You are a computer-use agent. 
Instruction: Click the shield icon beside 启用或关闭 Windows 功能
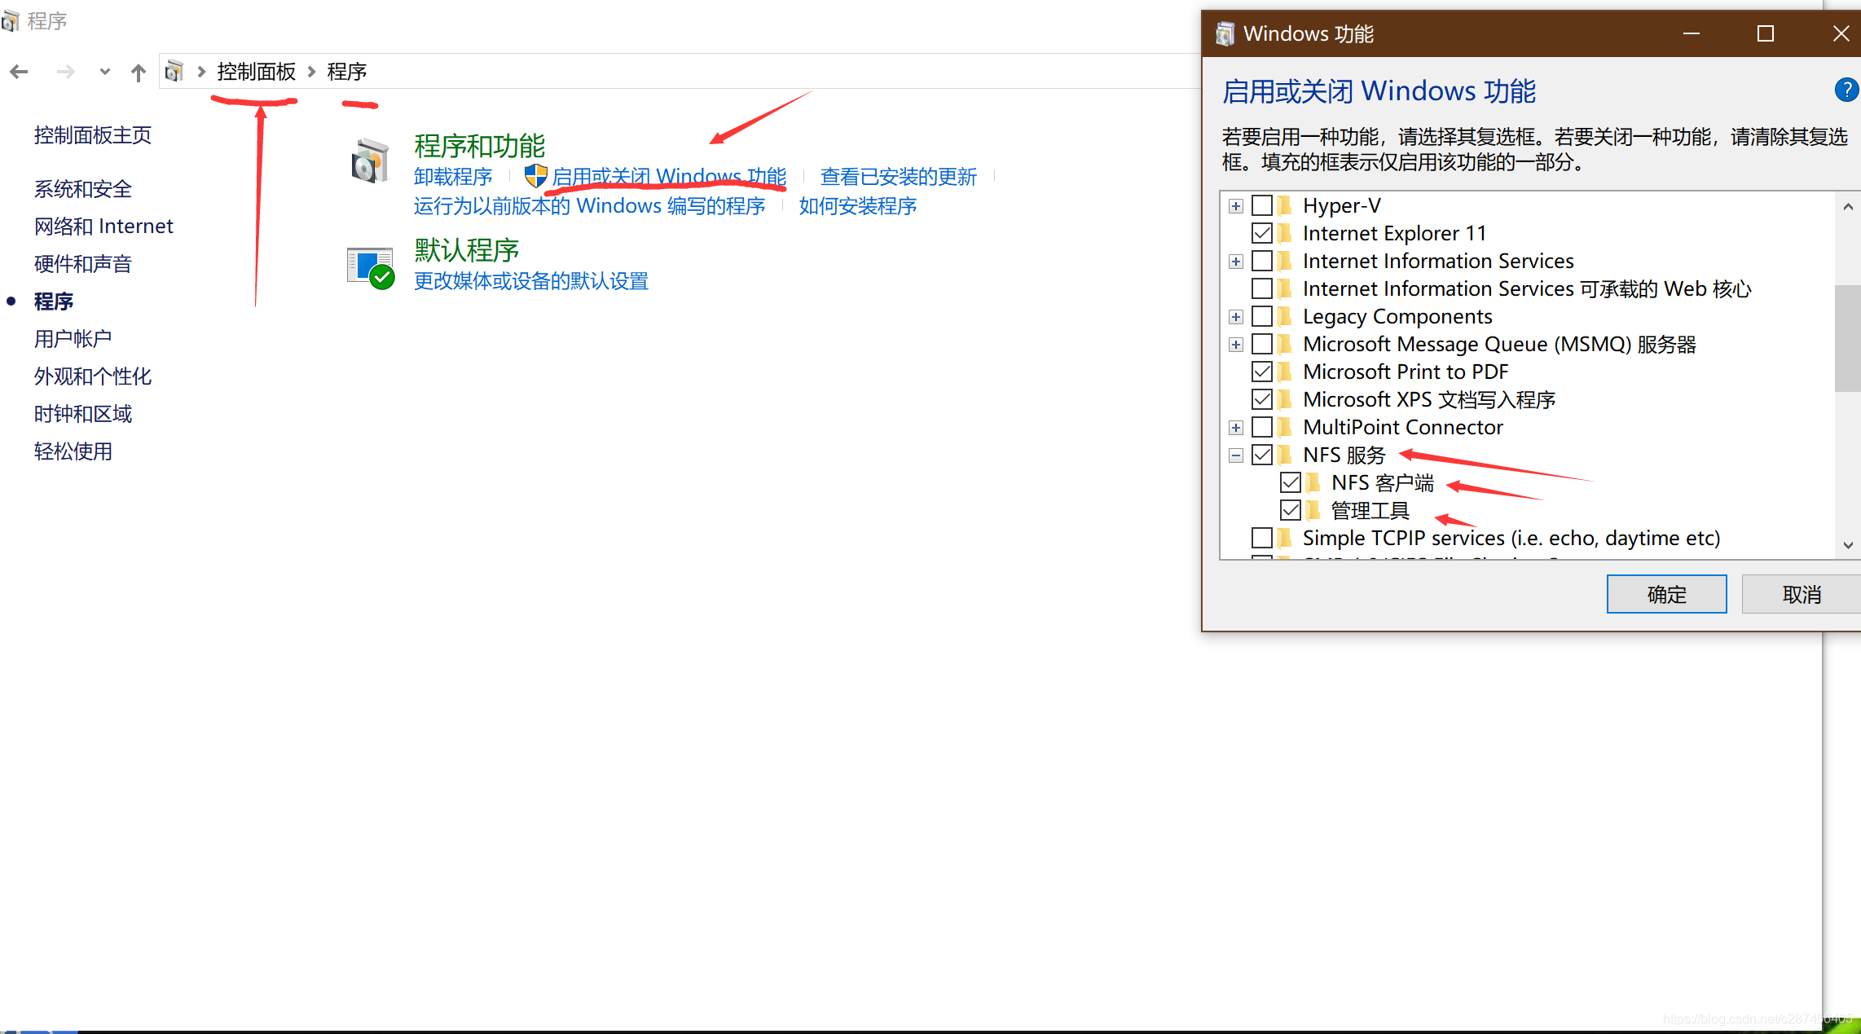pyautogui.click(x=535, y=176)
